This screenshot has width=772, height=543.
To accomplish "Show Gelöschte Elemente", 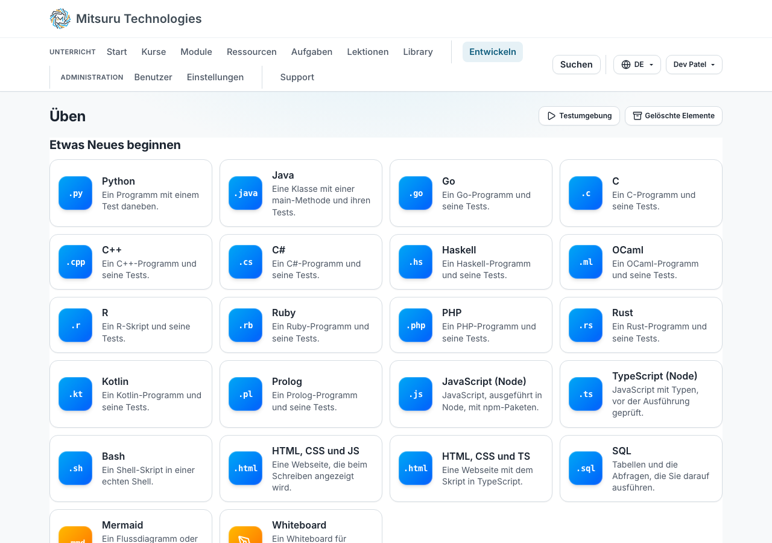I will [x=674, y=116].
